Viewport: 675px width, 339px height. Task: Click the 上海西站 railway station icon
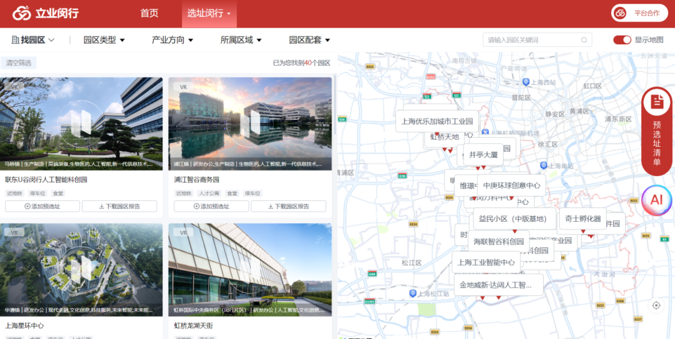coord(526,81)
